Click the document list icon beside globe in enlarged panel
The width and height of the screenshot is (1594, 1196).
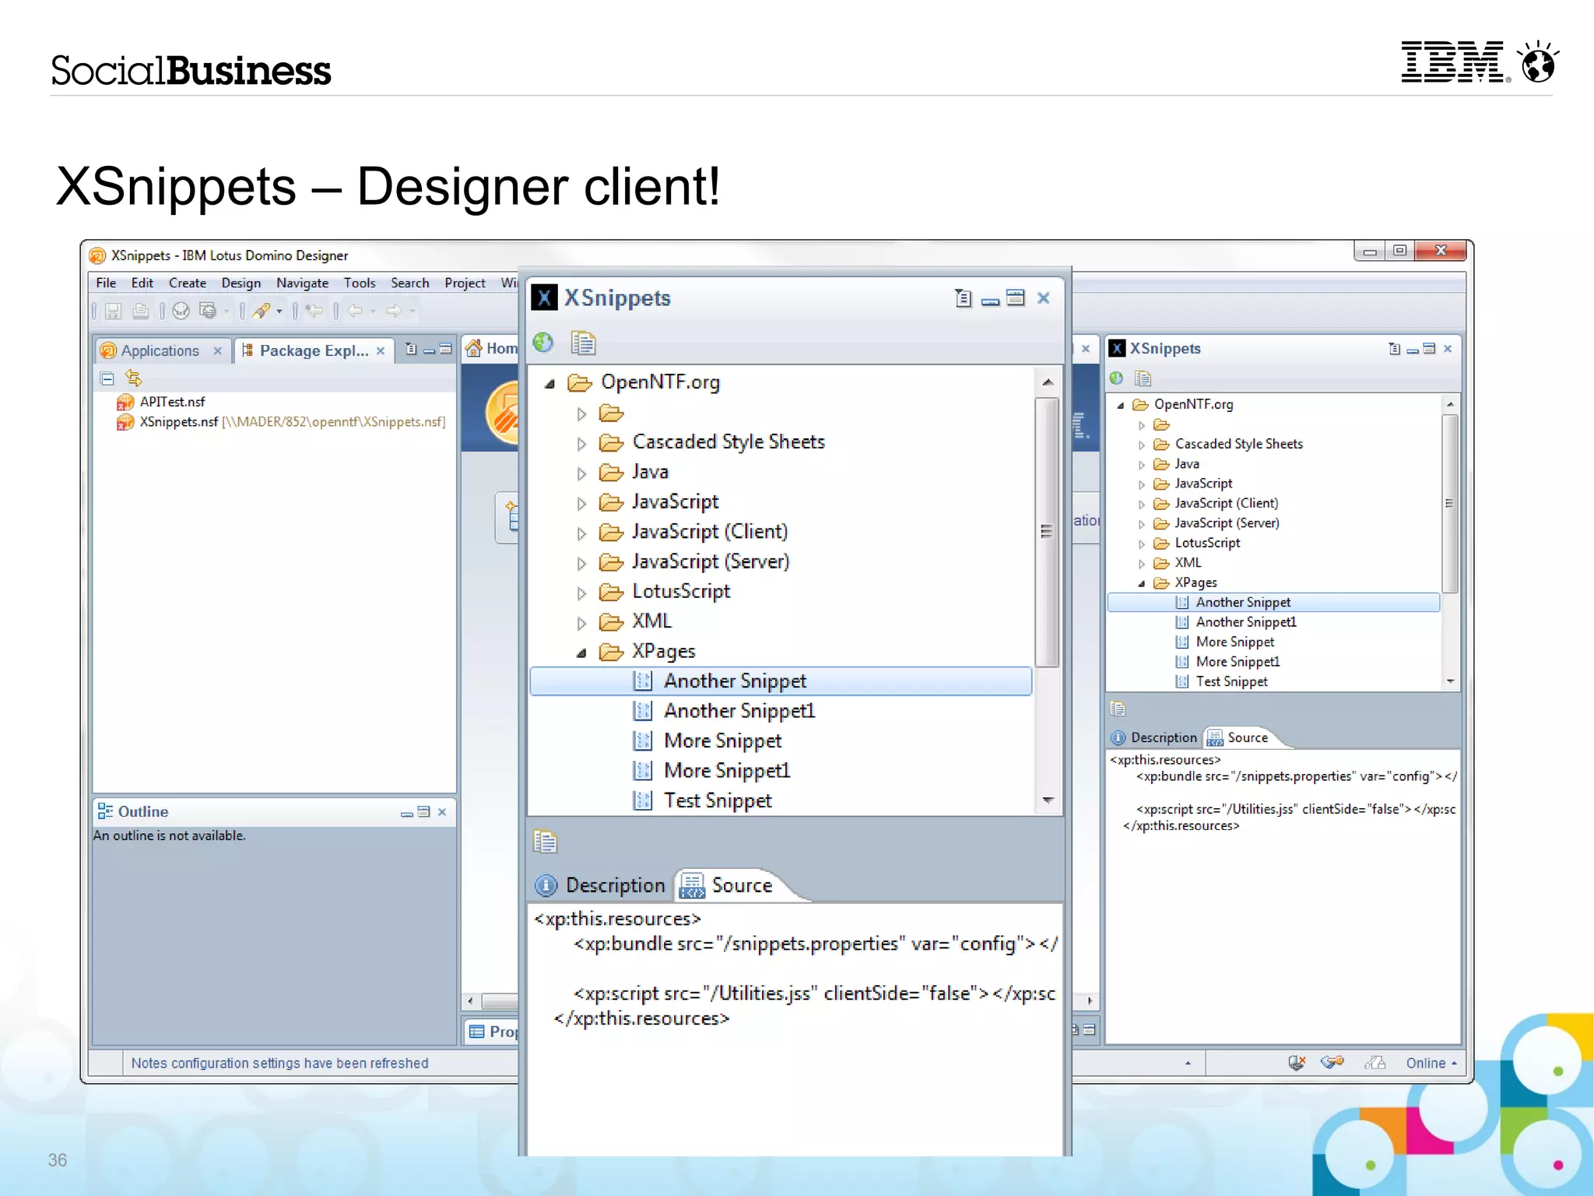tap(583, 343)
